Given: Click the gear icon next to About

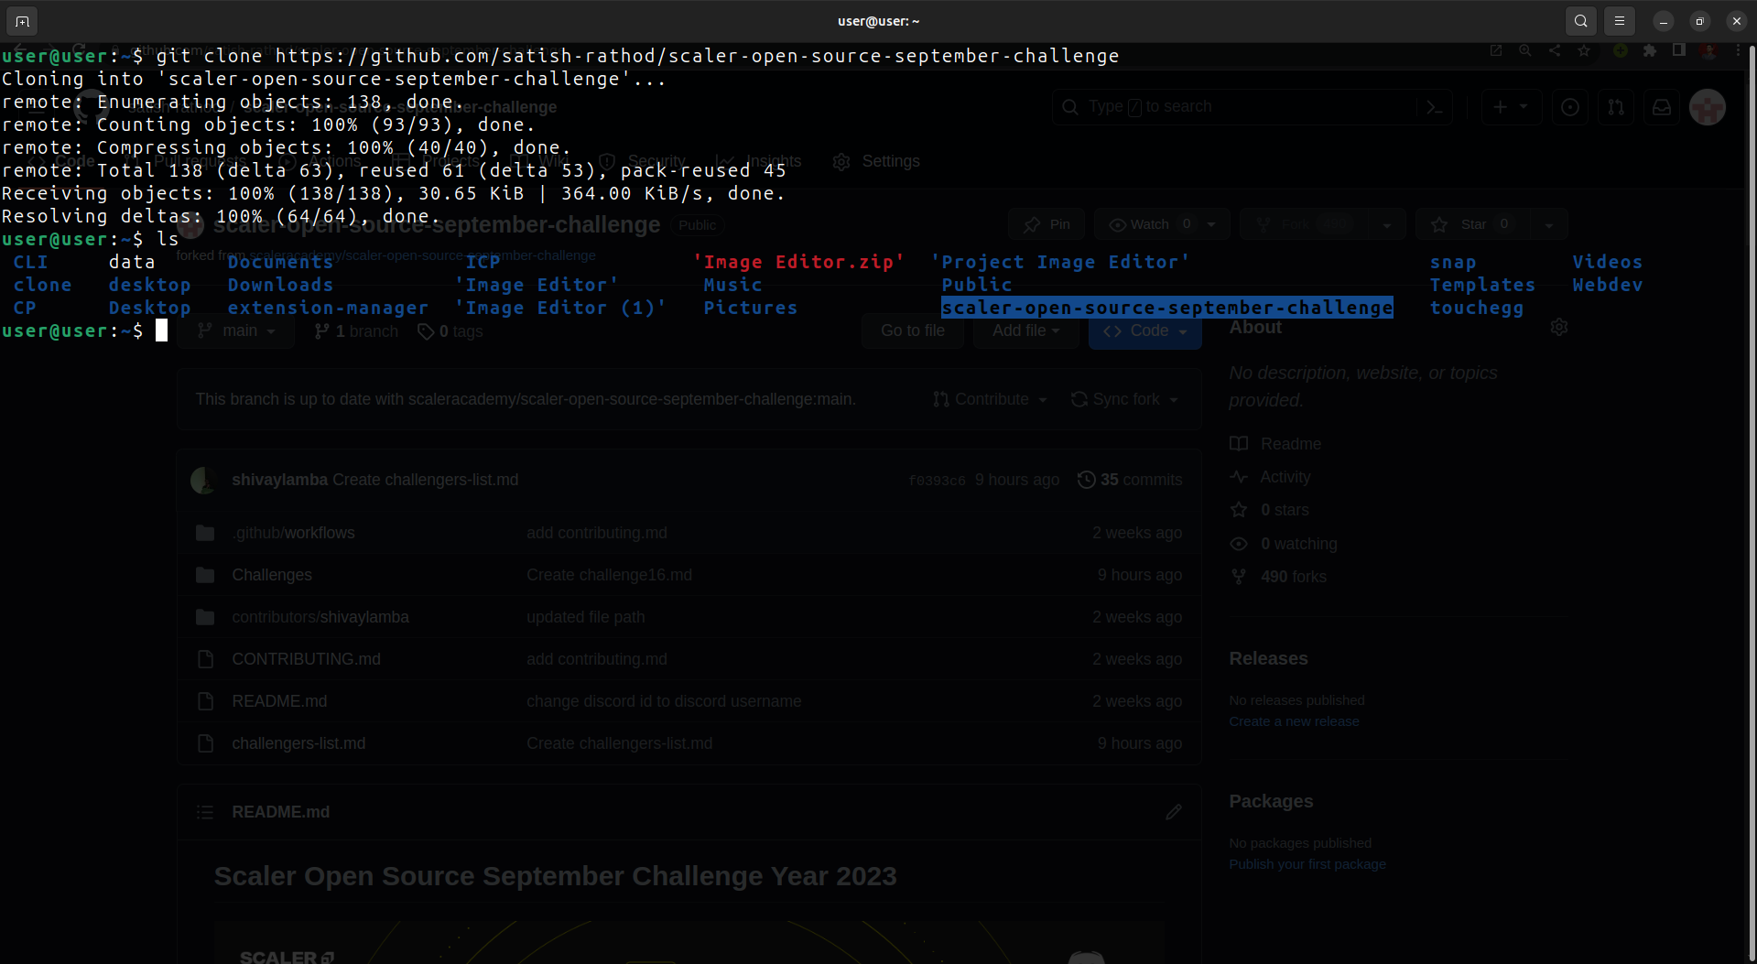Looking at the screenshot, I should coord(1560,327).
